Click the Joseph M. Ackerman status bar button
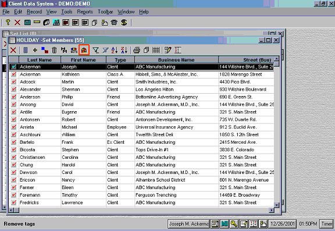 tap(188, 224)
